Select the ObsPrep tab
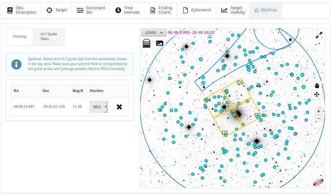The height and width of the screenshot is (196, 331). pos(265,10)
